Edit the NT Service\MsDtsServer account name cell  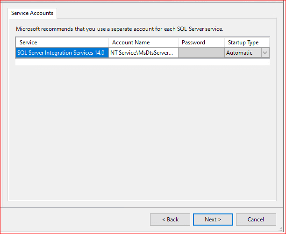(143, 53)
